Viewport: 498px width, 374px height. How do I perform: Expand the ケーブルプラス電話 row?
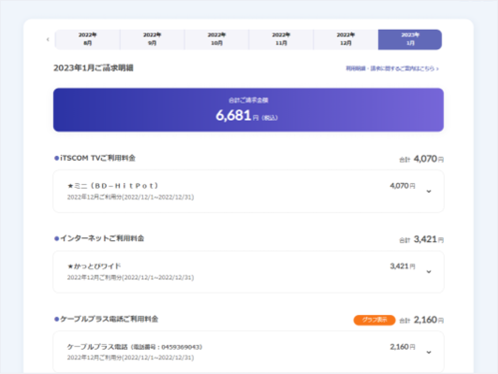pyautogui.click(x=429, y=352)
